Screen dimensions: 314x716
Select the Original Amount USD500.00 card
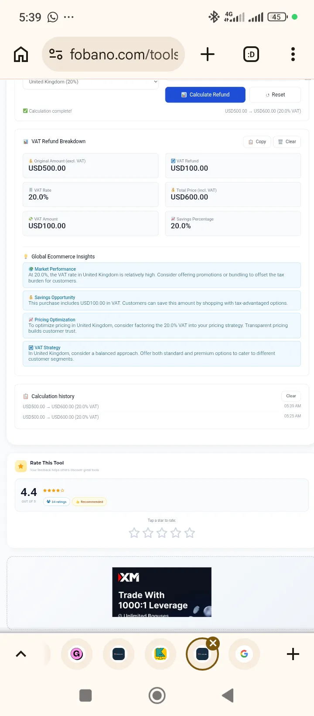pyautogui.click(x=90, y=165)
